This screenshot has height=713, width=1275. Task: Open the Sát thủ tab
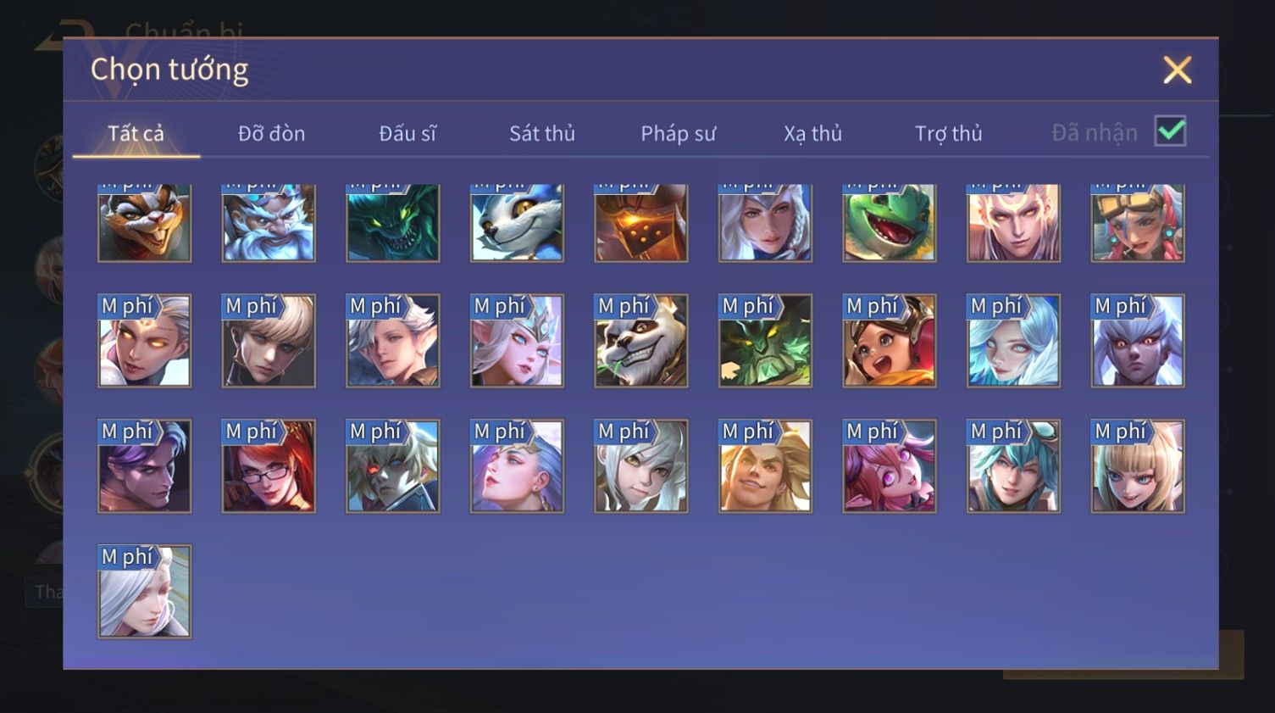pyautogui.click(x=542, y=133)
